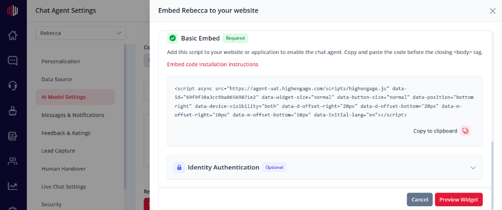Open the shopping basket sidebar icon
This screenshot has height=210, width=502.
(x=13, y=111)
